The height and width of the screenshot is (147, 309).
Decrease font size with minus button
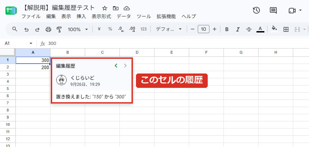[x=193, y=29]
